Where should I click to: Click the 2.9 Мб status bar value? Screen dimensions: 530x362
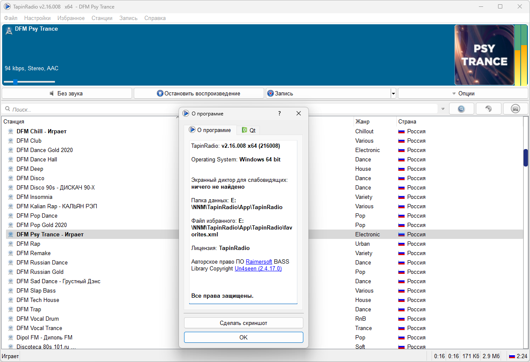491,356
